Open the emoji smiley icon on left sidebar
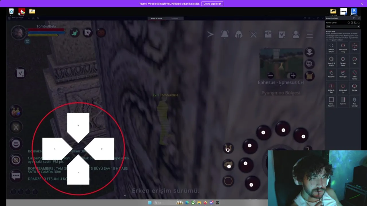Image resolution: width=367 pixels, height=206 pixels. pyautogui.click(x=16, y=144)
